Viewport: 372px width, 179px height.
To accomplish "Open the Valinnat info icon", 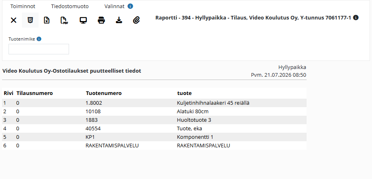I will coord(130,6).
